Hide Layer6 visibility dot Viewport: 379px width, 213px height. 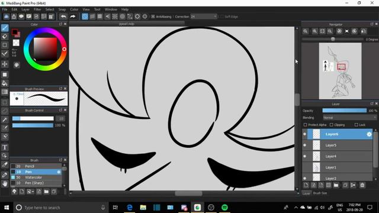coord(304,134)
